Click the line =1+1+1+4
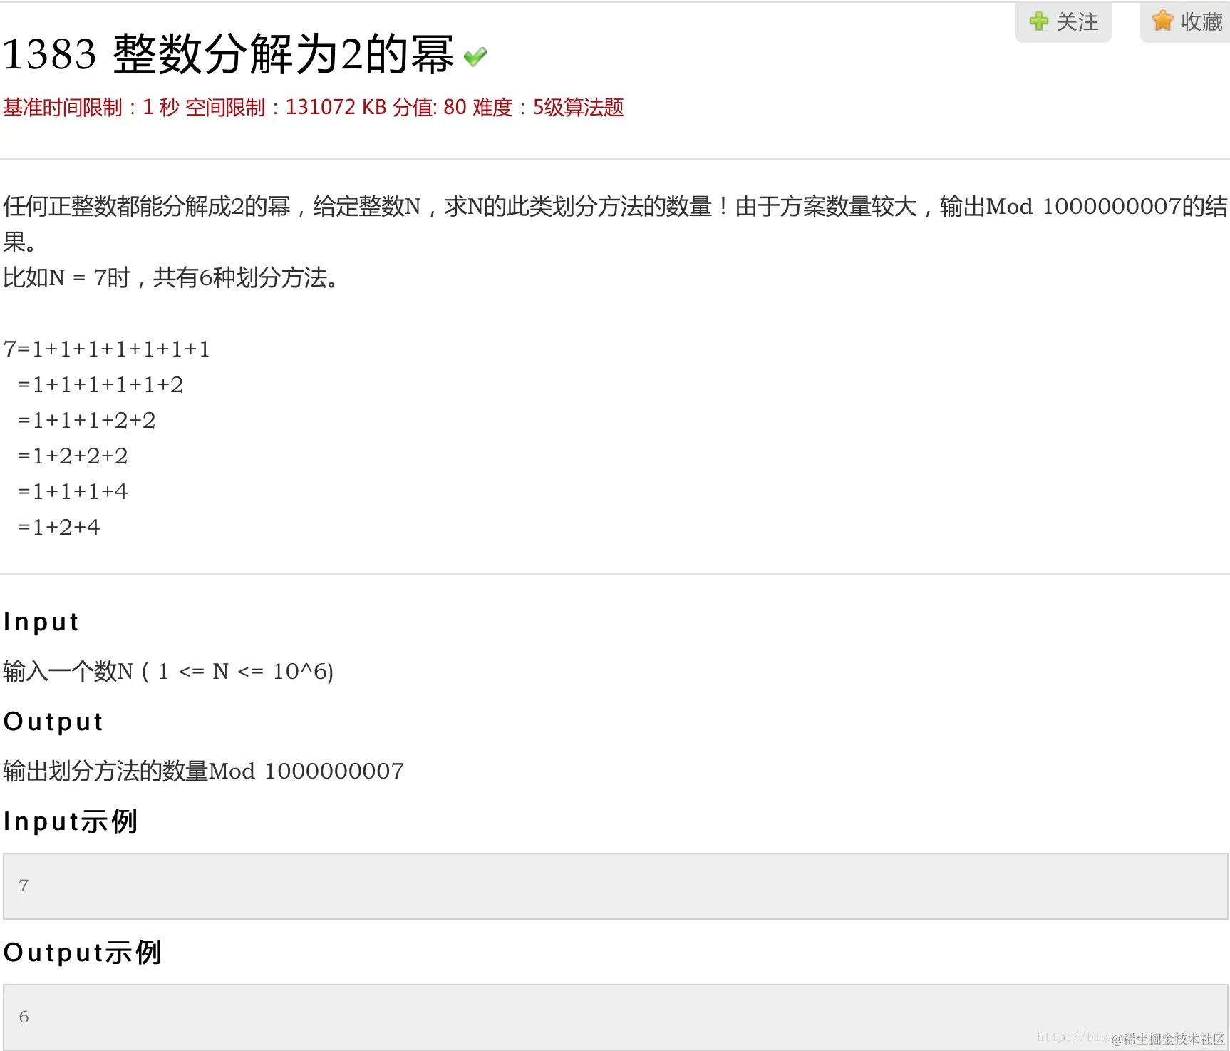 (x=72, y=492)
